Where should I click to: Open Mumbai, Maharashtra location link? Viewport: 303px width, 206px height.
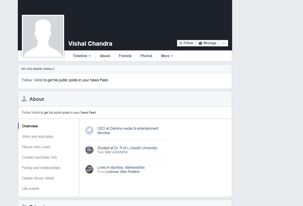pos(127,168)
